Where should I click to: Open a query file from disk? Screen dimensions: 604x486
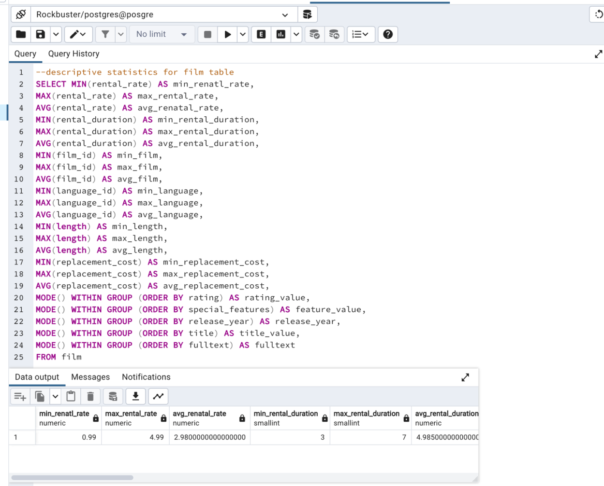(x=21, y=34)
